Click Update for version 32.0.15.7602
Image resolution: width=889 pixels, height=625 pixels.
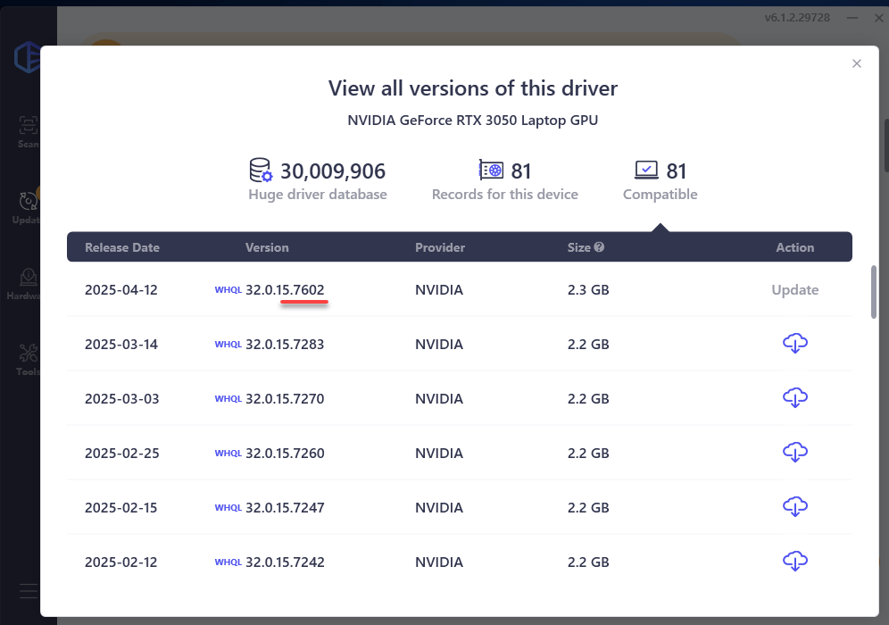(x=794, y=290)
